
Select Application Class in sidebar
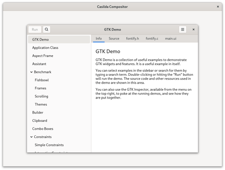pyautogui.click(x=59, y=48)
